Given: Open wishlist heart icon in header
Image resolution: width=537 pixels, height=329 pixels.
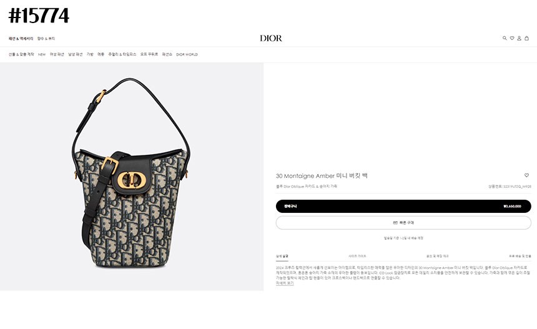Looking at the screenshot, I should [x=512, y=38].
